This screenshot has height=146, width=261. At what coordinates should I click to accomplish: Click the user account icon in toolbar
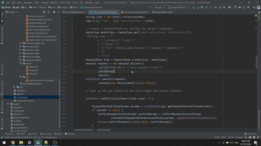coord(259,7)
